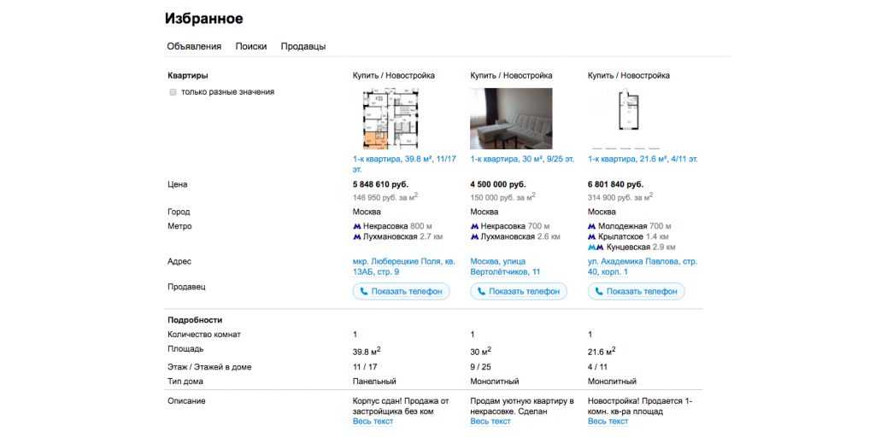The image size is (875, 437).
Task: Click the metro icon next to Лухмановская 2.6 км
Action: point(474,236)
